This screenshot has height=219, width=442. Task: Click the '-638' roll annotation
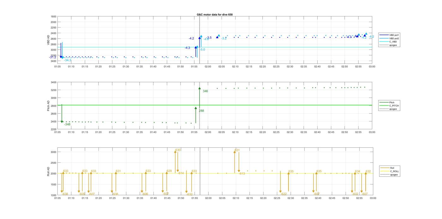click(x=65, y=194)
